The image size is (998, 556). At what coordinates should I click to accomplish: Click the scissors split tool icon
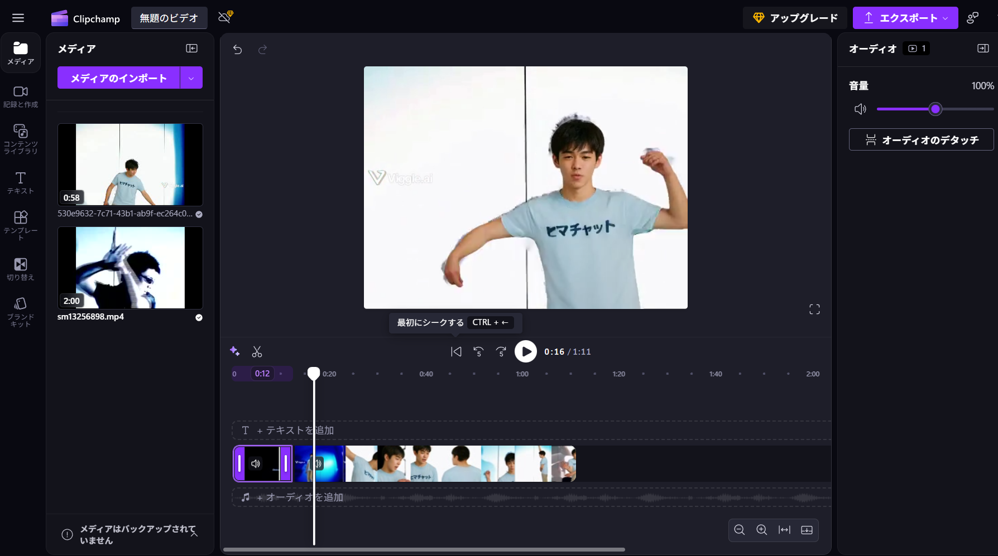coord(257,352)
